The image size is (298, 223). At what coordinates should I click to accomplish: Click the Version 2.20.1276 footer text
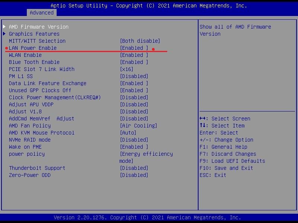click(x=148, y=217)
